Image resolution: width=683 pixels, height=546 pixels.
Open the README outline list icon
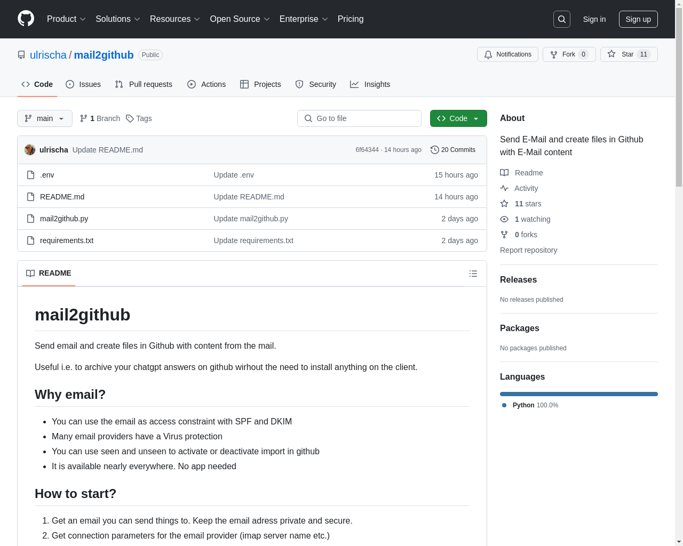[x=473, y=274]
